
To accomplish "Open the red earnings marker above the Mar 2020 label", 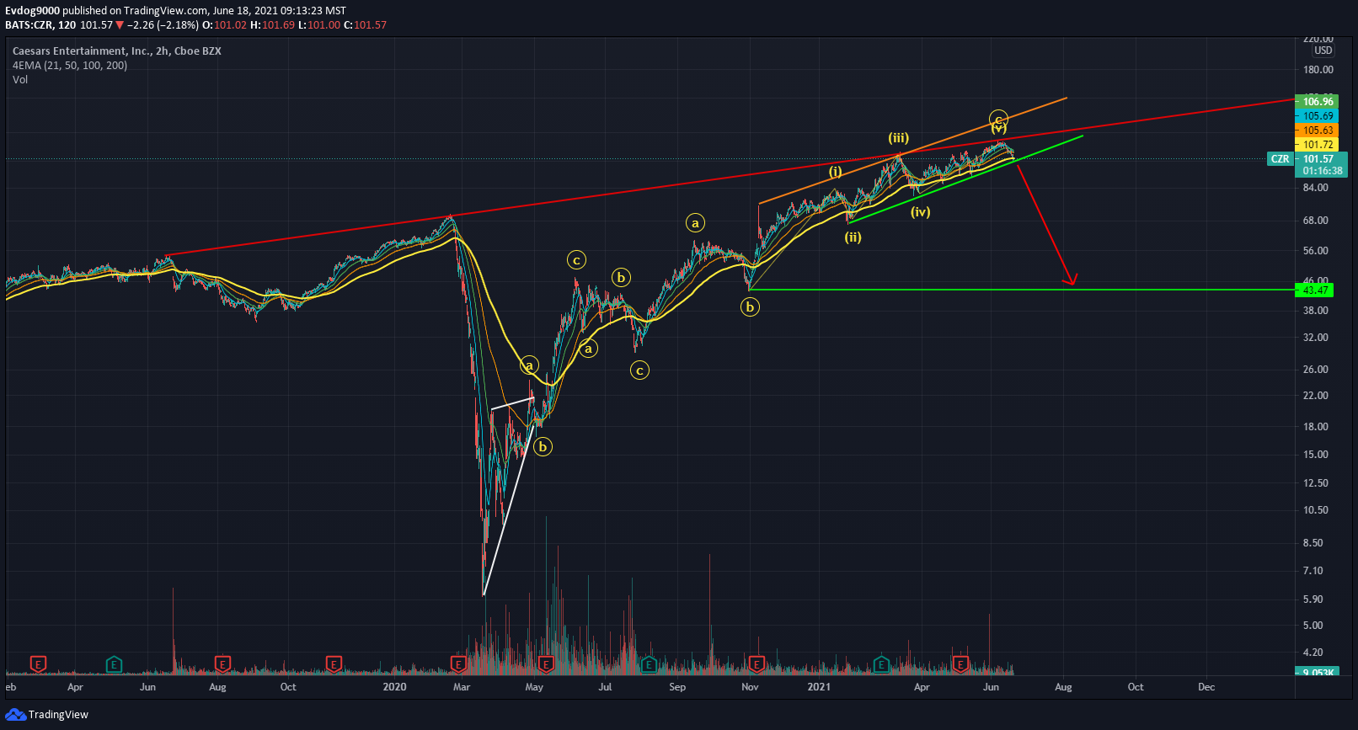I will [458, 664].
